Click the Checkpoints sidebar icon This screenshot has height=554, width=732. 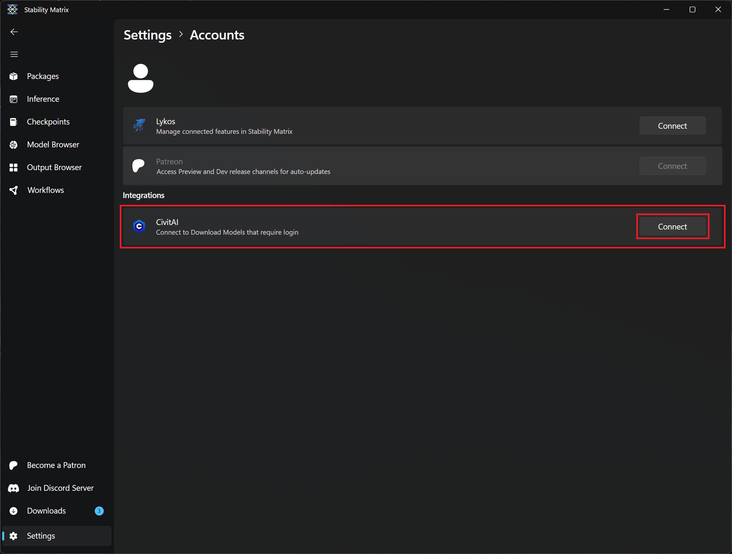click(13, 122)
